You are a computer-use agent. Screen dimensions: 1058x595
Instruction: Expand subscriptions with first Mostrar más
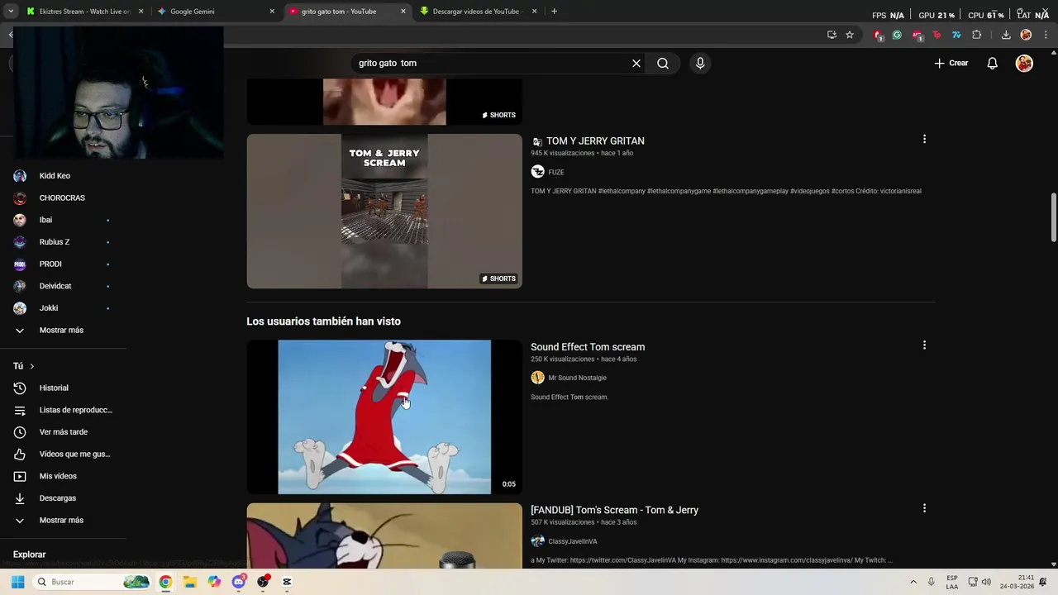63,330
